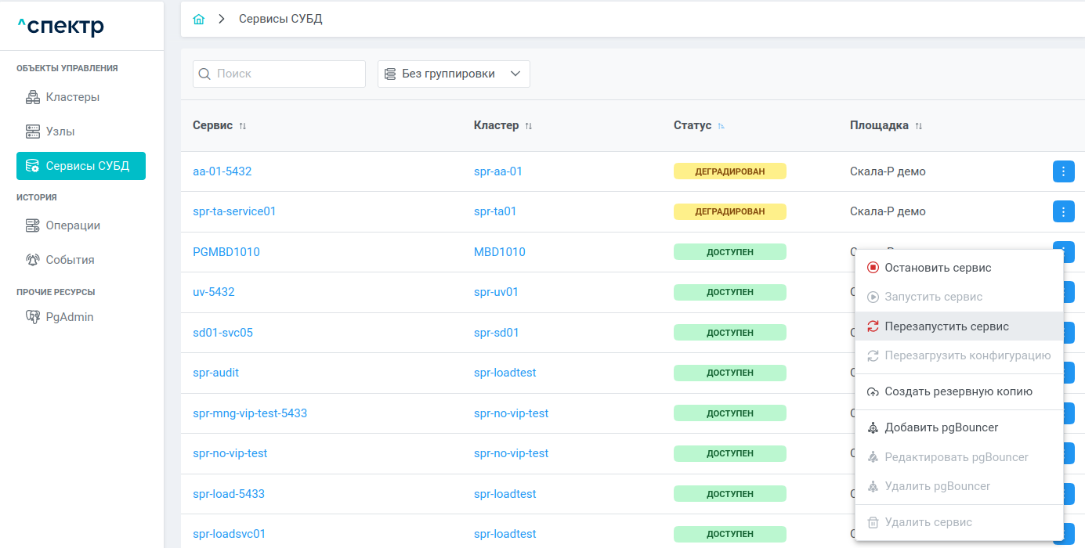Open Операции history page
Screen dimensions: 1085x548
coord(72,225)
